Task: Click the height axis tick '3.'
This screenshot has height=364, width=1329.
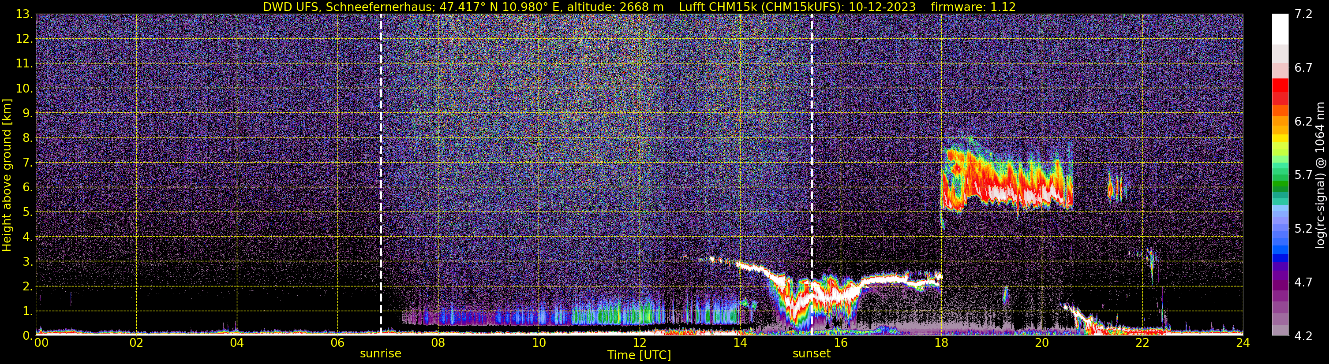Action: (27, 262)
